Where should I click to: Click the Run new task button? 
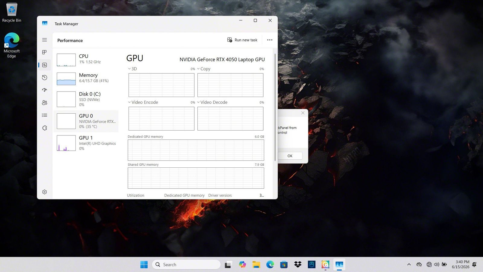click(x=242, y=40)
